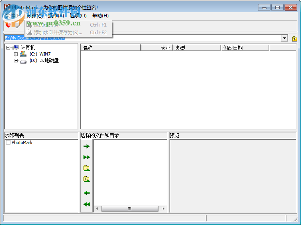Expand the (D:) 本地磁盘 drive node

click(16, 61)
